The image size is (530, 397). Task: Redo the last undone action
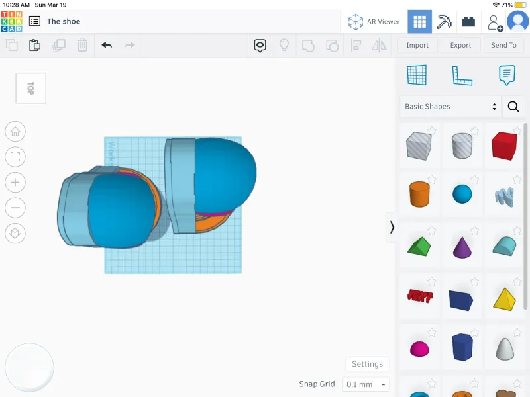[129, 45]
